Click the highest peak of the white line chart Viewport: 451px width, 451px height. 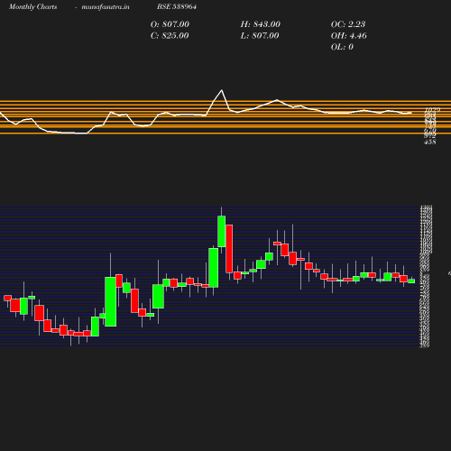pyautogui.click(x=222, y=90)
